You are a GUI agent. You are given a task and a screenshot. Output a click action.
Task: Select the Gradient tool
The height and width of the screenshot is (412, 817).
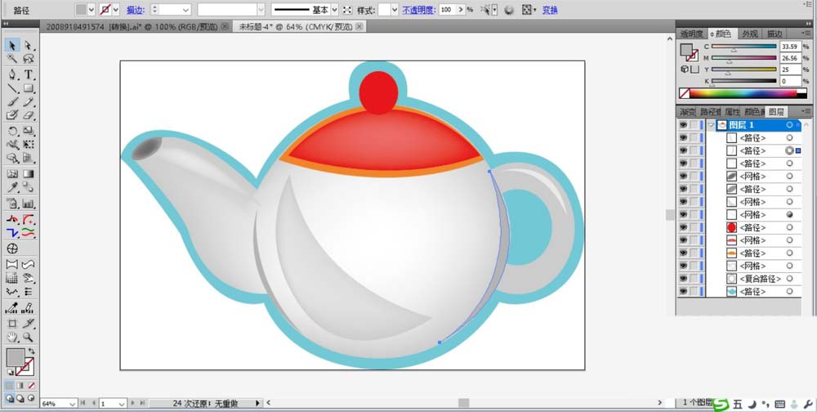tap(29, 173)
